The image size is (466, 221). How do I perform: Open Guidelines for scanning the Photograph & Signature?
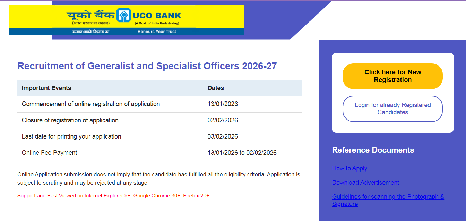click(388, 200)
